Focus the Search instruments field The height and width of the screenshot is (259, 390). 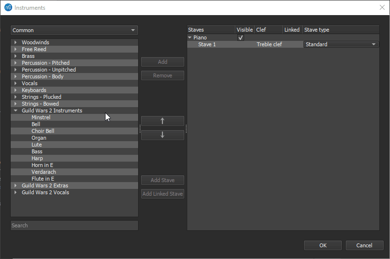74,225
